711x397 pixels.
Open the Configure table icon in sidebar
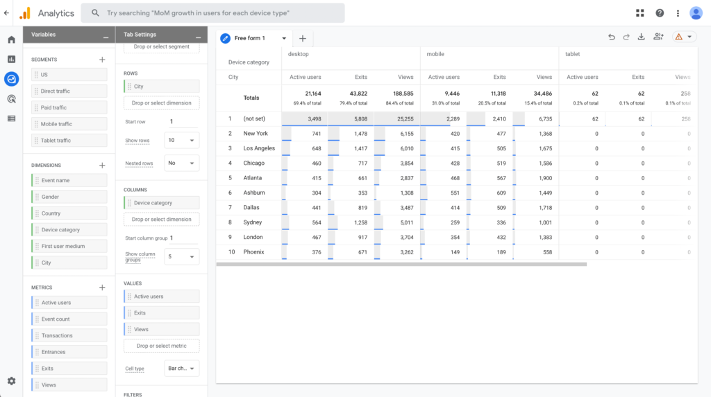(11, 118)
